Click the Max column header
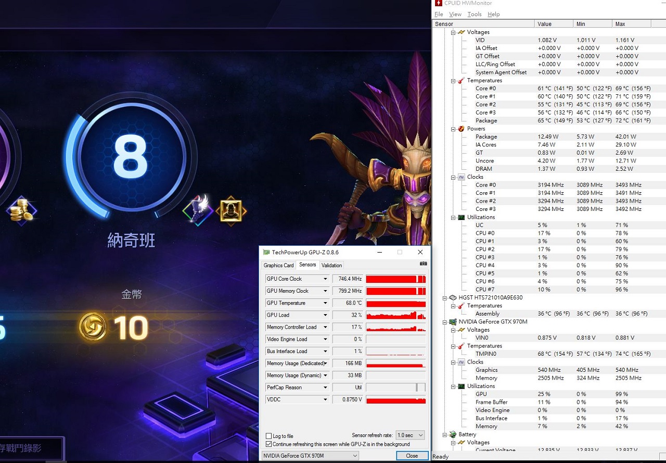 [632, 24]
